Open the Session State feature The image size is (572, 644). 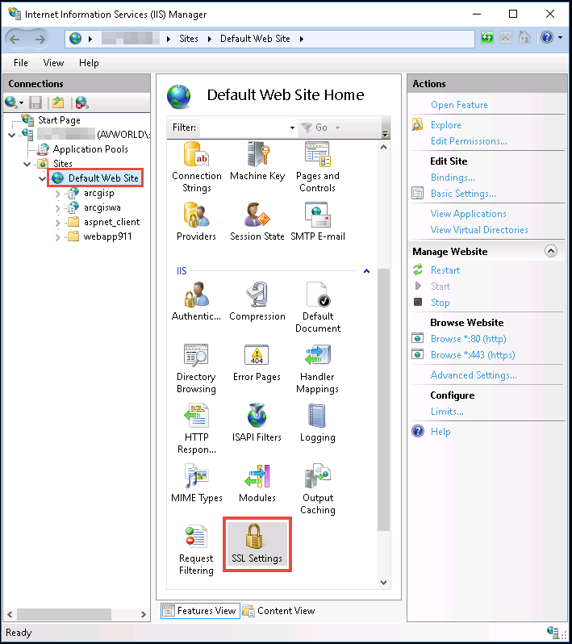[257, 221]
